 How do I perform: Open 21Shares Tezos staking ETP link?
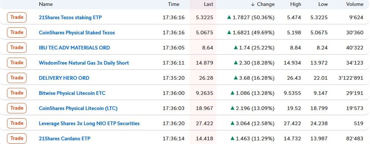click(70, 17)
